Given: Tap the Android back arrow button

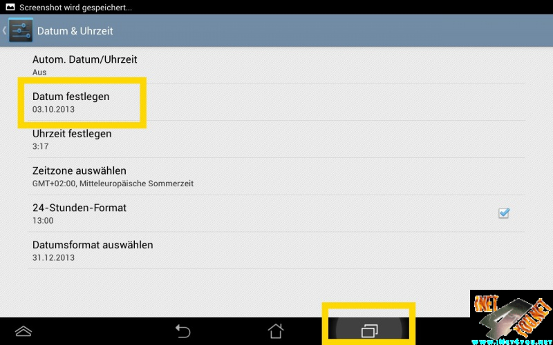Looking at the screenshot, I should tap(182, 331).
